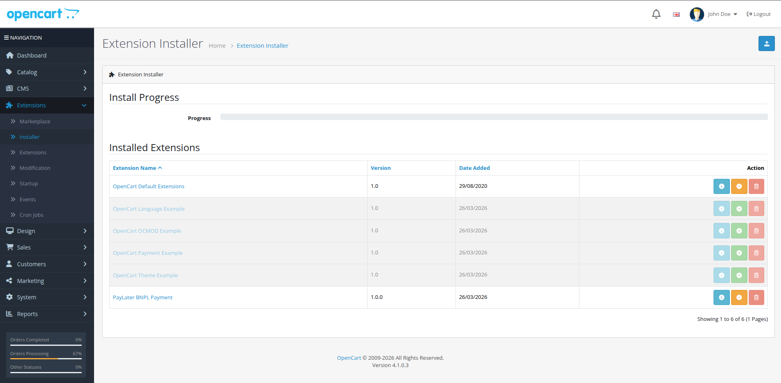Expand the Reports menu
Image resolution: width=781 pixels, height=383 pixels.
47,314
